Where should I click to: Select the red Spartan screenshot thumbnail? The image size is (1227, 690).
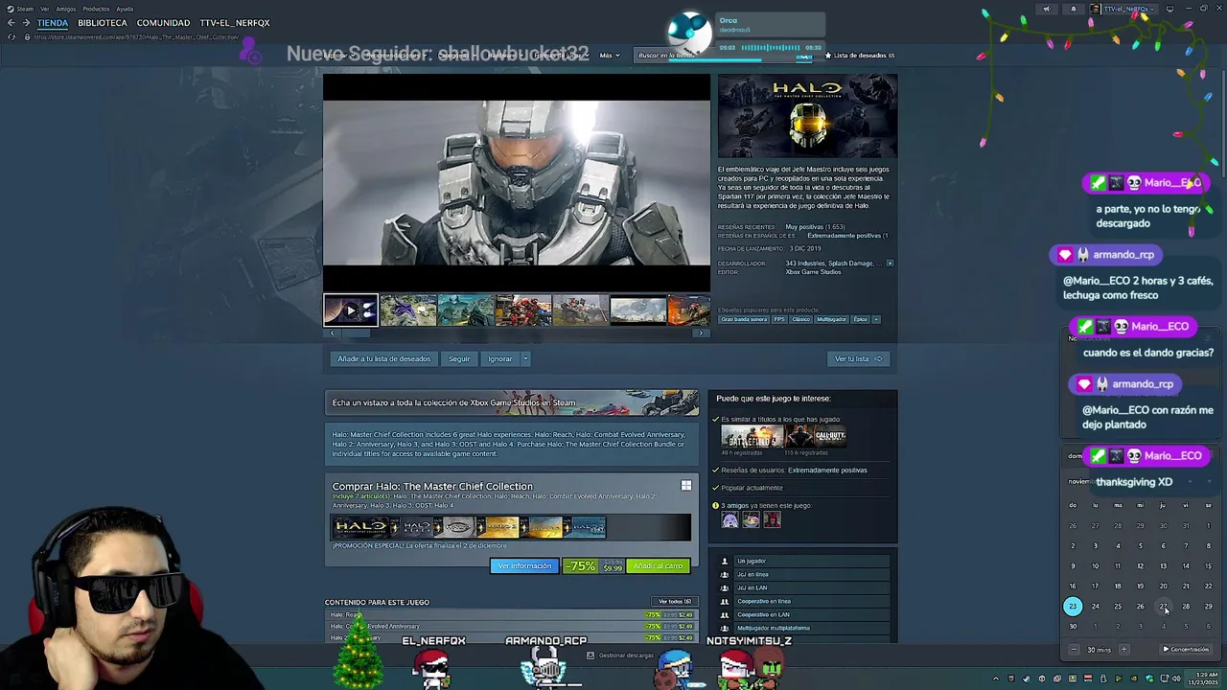(522, 310)
